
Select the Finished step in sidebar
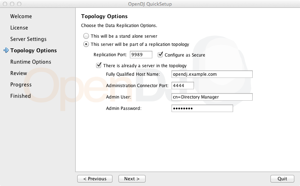[x=21, y=96]
